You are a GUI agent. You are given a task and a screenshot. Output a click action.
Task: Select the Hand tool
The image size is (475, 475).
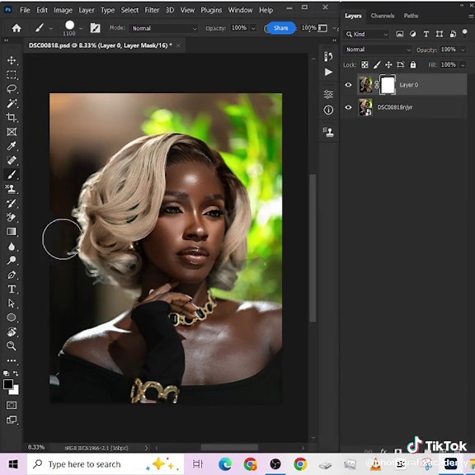(12, 332)
